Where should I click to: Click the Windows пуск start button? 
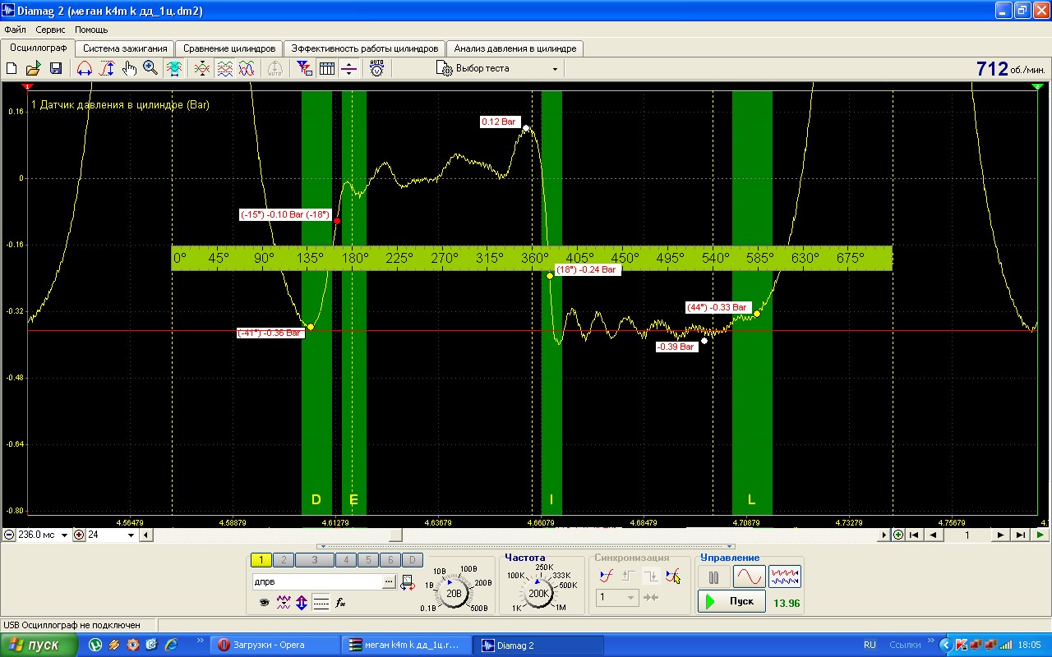pyautogui.click(x=39, y=645)
